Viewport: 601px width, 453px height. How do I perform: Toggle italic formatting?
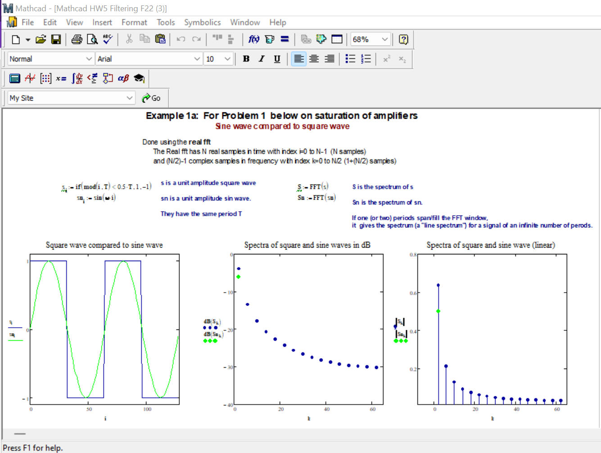click(262, 59)
